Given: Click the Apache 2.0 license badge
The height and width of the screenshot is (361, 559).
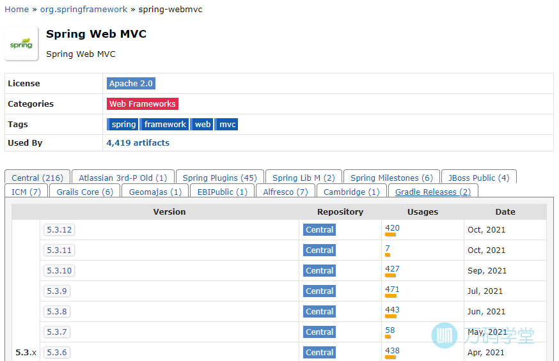Looking at the screenshot, I should (131, 84).
